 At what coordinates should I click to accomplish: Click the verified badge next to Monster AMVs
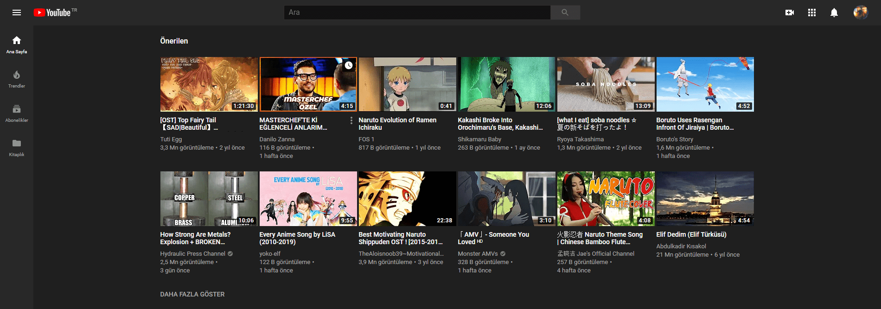[x=503, y=254]
